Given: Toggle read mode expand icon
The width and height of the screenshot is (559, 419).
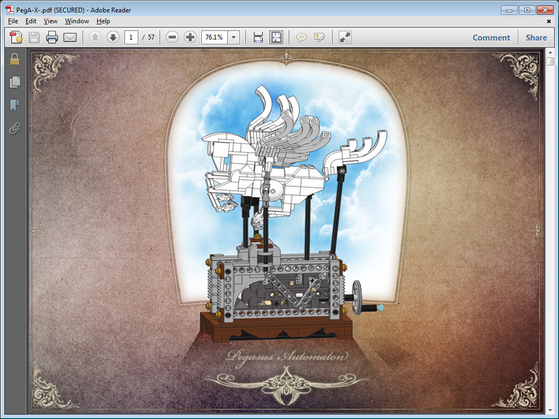Looking at the screenshot, I should pos(344,38).
